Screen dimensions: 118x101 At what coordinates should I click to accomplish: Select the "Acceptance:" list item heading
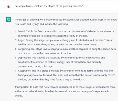[x=25, y=71]
